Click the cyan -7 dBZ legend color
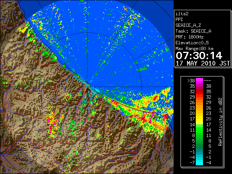 pos(199,163)
